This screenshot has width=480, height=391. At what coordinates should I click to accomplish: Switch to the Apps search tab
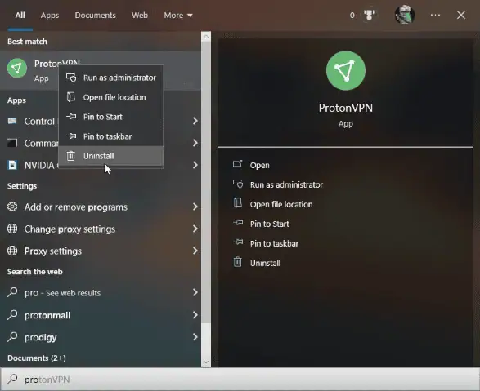coord(50,16)
